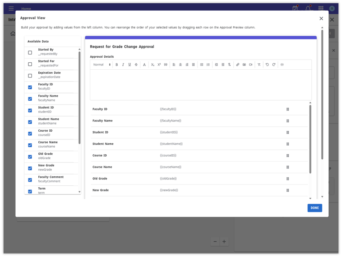Center-align text in the editor toolbar

[x=180, y=65]
